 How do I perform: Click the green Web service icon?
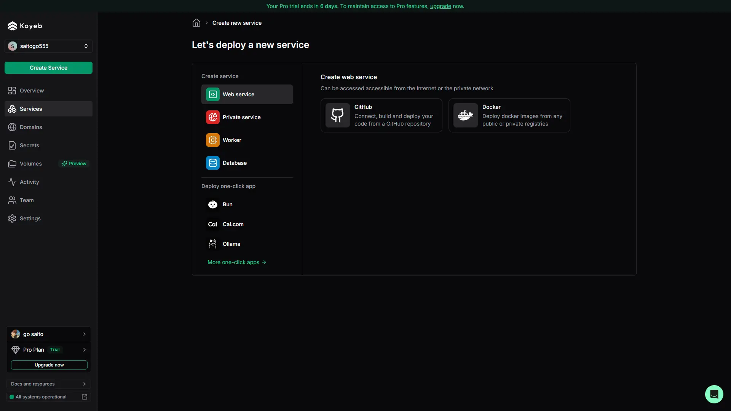point(213,94)
